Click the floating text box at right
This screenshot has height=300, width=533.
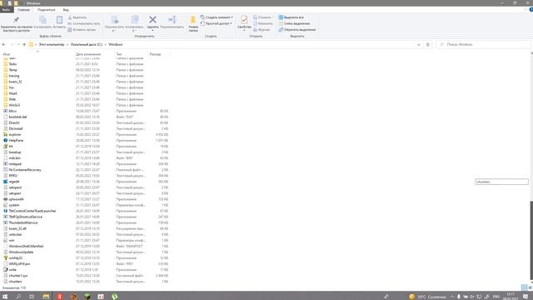coord(501,182)
